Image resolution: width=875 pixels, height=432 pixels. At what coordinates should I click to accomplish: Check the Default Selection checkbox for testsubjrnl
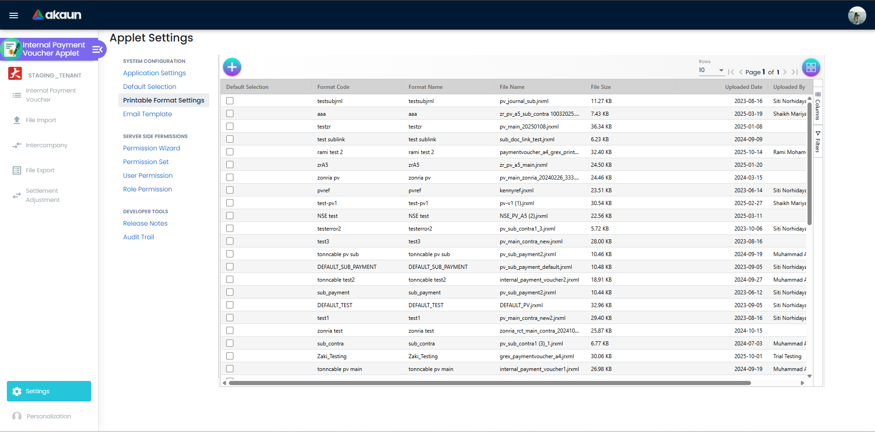pos(230,101)
